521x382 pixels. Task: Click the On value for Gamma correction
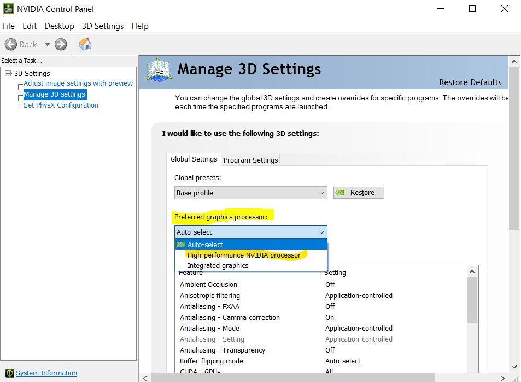(330, 318)
